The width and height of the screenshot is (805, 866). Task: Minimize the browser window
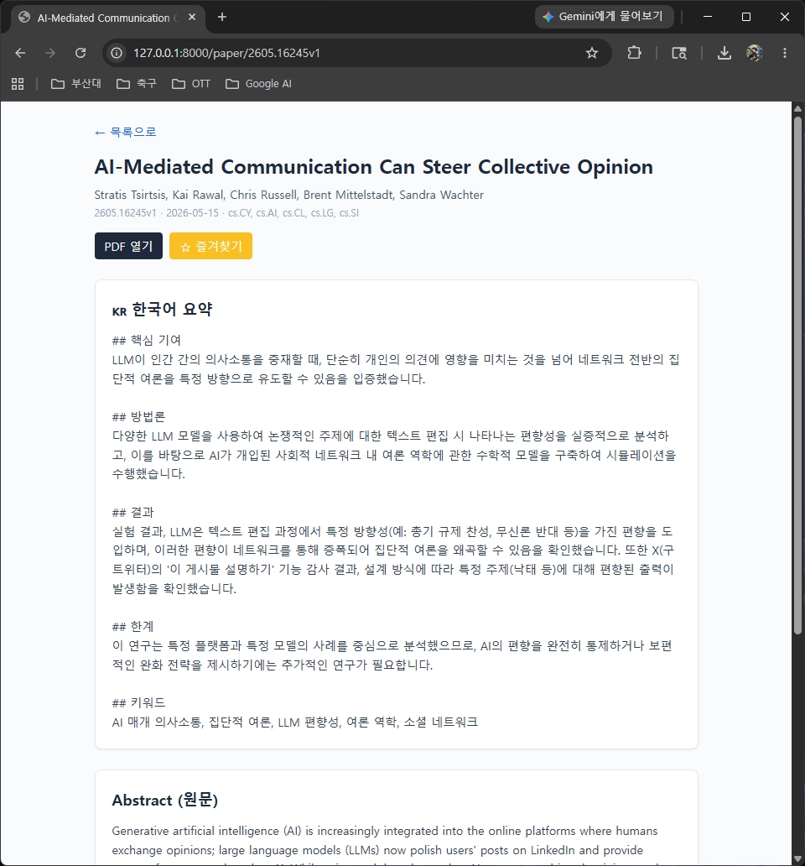click(x=708, y=17)
